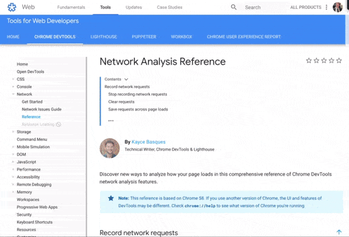
Task: Rate the page five stars
Action: (x=339, y=60)
